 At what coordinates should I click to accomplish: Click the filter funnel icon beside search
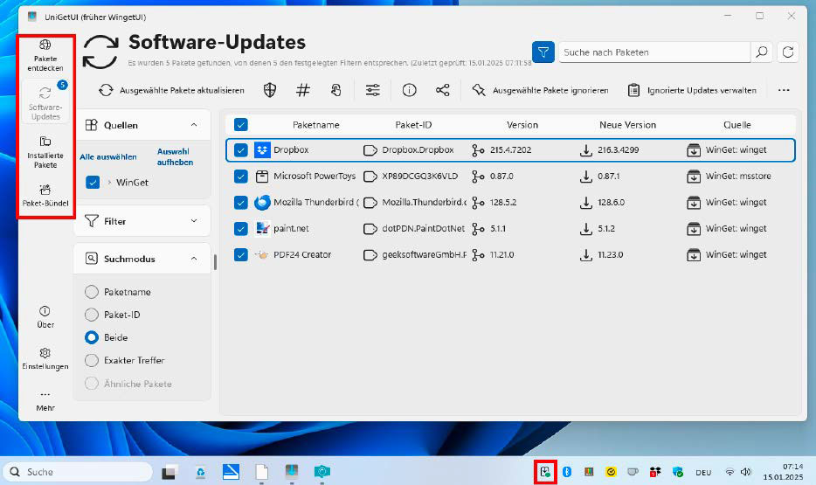[x=543, y=52]
